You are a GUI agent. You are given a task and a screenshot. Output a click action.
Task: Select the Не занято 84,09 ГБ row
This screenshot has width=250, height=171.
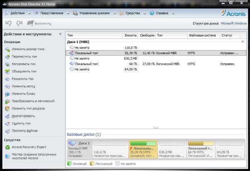click(x=156, y=69)
